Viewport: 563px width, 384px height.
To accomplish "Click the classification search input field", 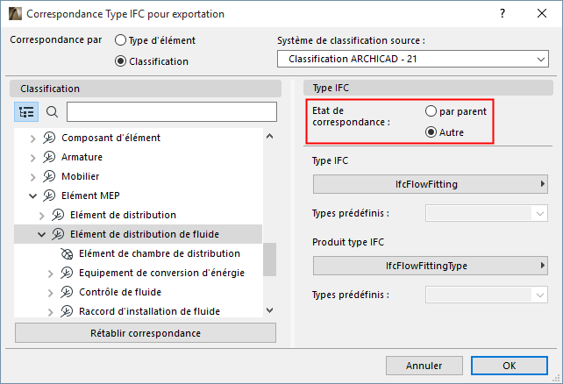I will (x=171, y=112).
